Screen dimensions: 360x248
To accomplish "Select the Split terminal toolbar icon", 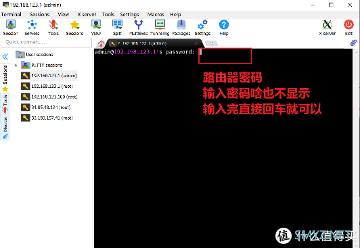I will (117, 28).
